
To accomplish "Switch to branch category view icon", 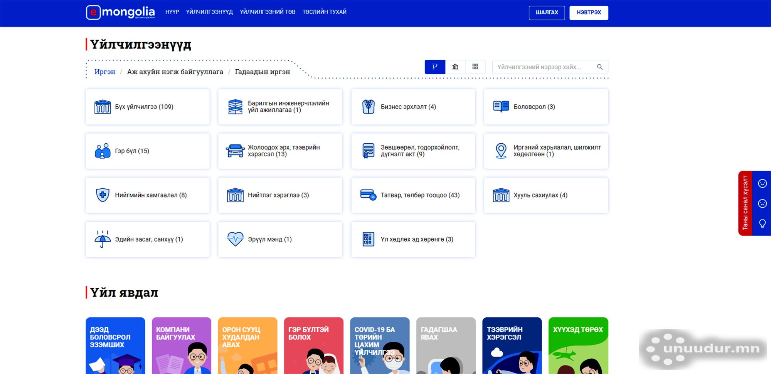I will (x=435, y=67).
